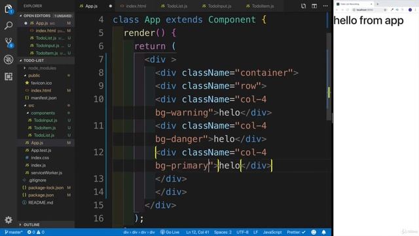
Task: Open favicon.ico in public folder
Action: click(41, 83)
